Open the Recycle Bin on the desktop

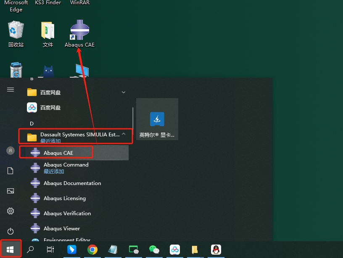tap(16, 34)
